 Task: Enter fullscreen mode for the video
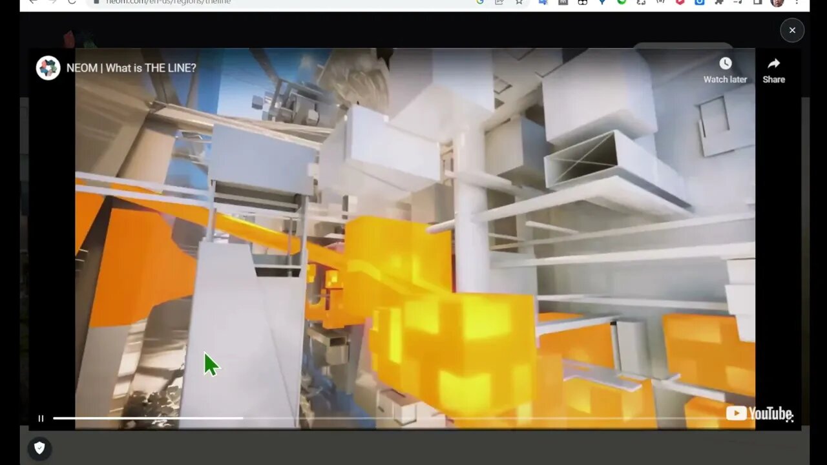pos(790,418)
